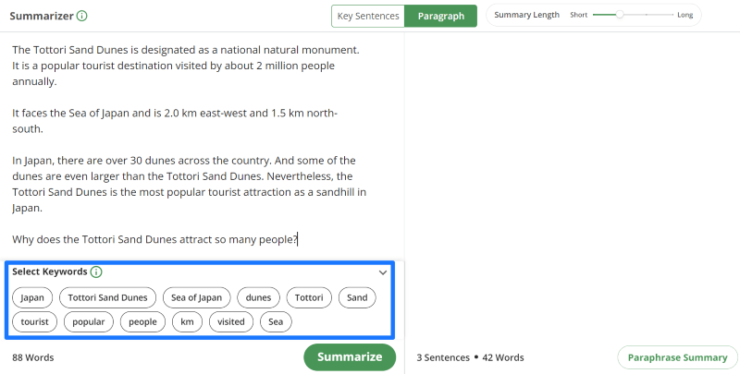
Task: Click inside the input text area
Action: [x=202, y=146]
